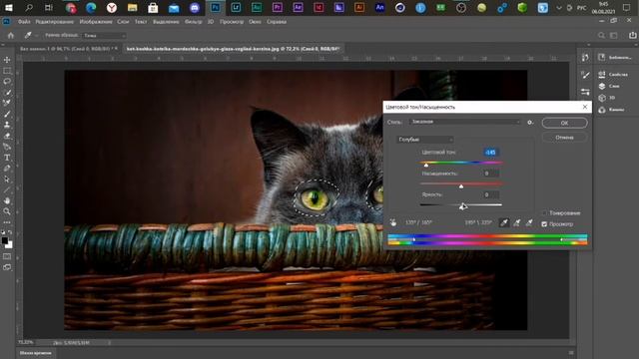Open the Файл menu
Image resolution: width=639 pixels, height=359 pixels.
point(24,22)
